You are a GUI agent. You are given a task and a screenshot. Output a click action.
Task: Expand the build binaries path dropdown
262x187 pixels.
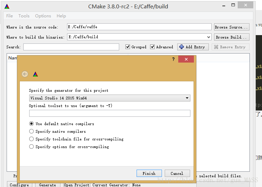click(208, 37)
